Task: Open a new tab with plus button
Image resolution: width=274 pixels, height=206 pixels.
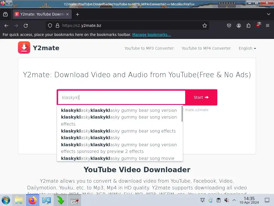Action: (77, 14)
